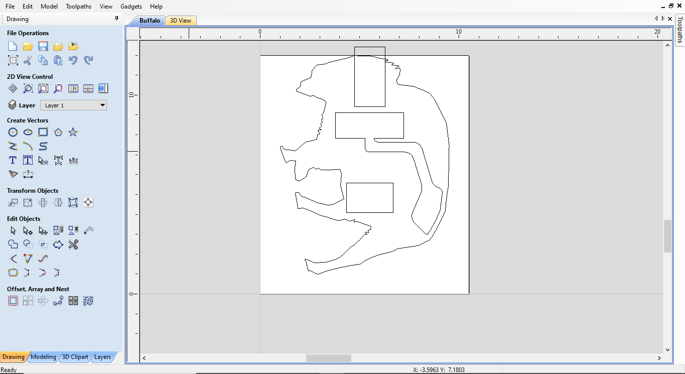The width and height of the screenshot is (685, 374).
Task: Select the Draw Ellipse tool
Action: pyautogui.click(x=28, y=132)
